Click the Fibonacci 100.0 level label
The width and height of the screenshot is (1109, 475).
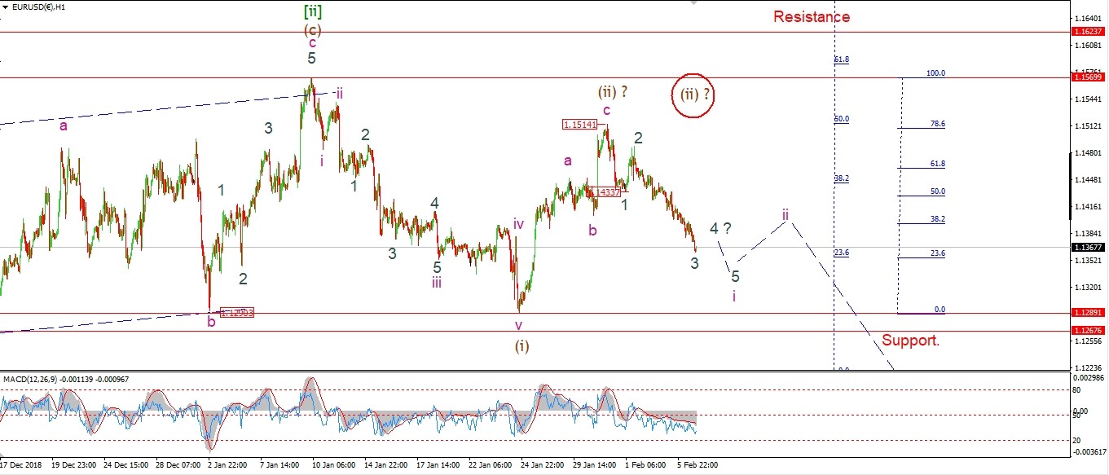[935, 73]
